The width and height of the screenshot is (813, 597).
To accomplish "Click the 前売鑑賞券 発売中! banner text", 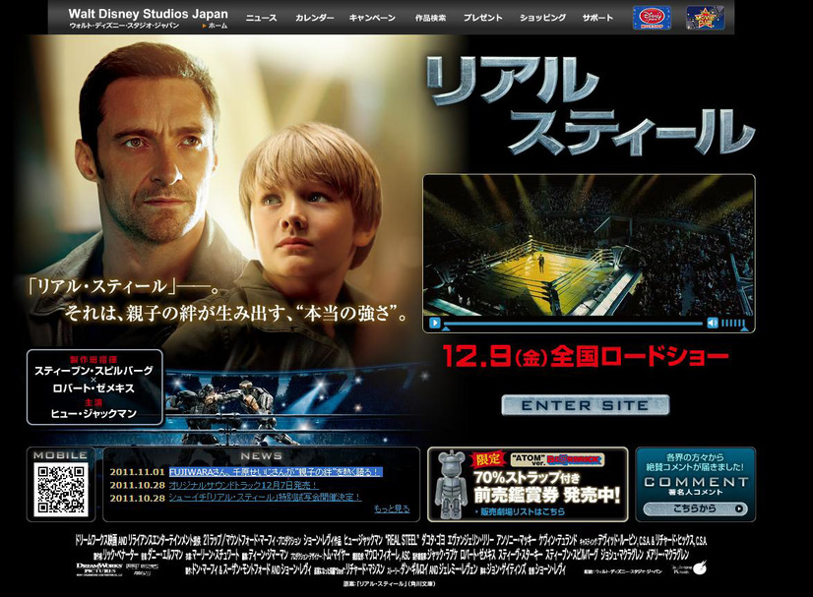I will (546, 495).
